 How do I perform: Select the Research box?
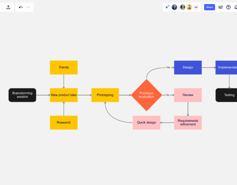[x=64, y=123]
